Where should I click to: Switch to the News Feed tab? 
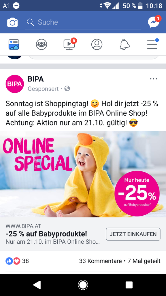(14, 44)
